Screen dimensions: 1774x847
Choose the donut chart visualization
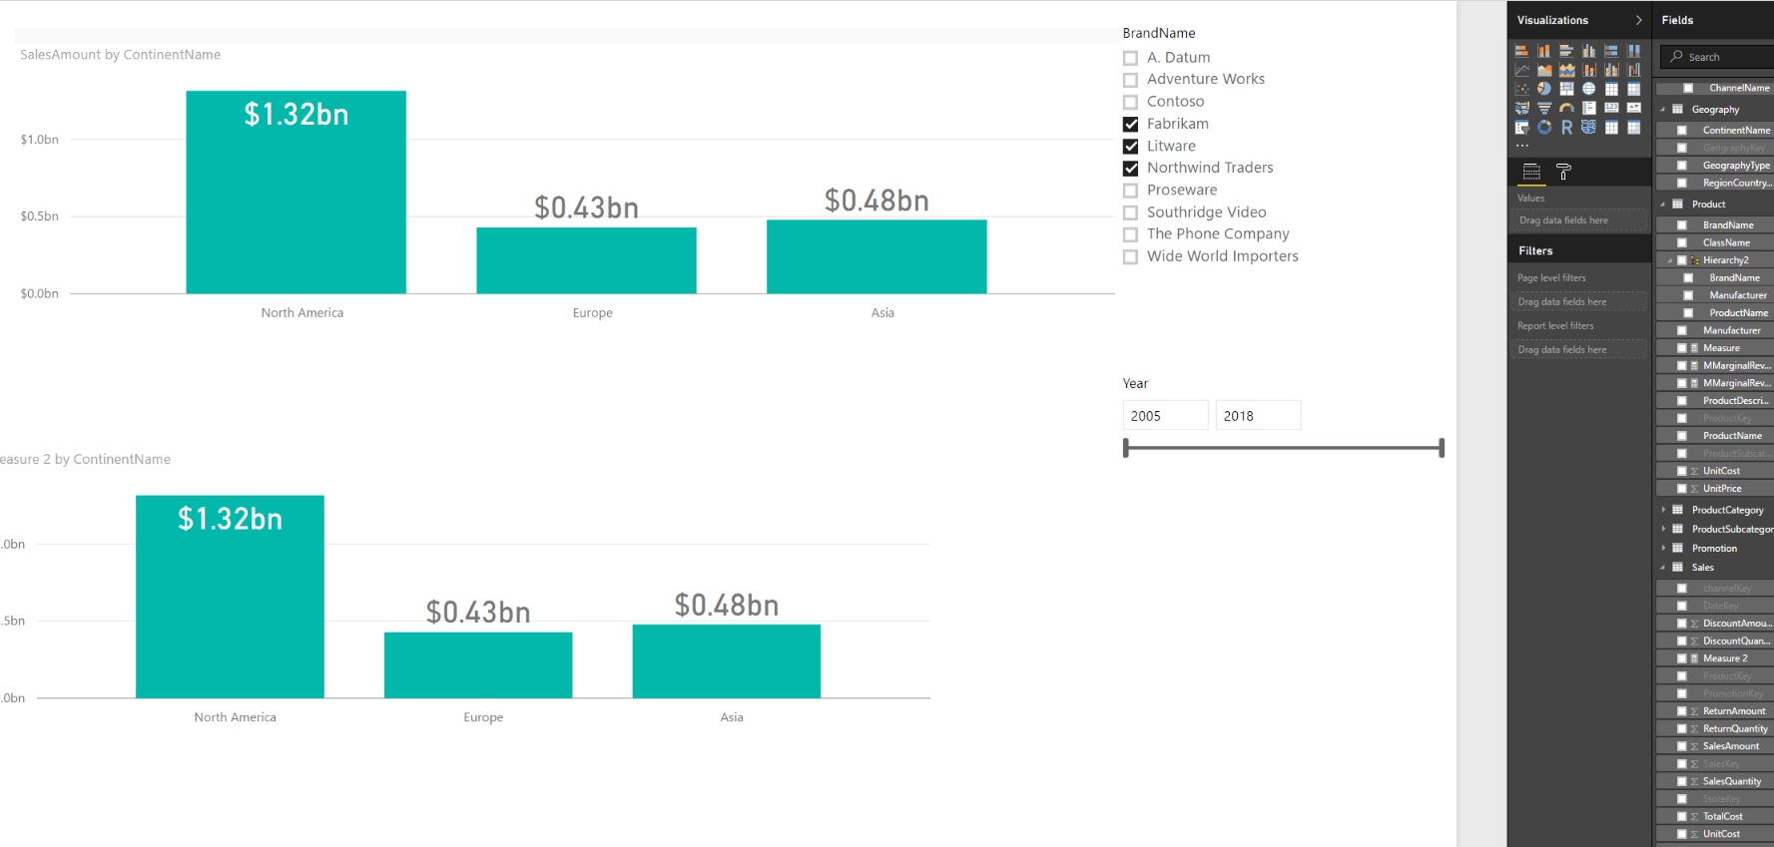point(1544,127)
